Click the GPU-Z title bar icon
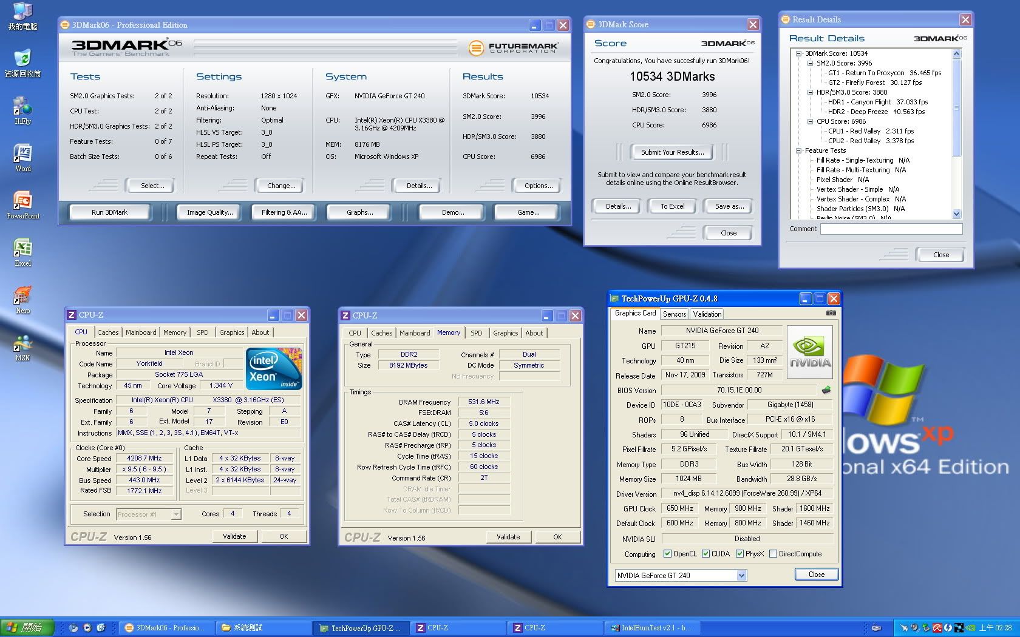This screenshot has height=637, width=1020. (615, 298)
